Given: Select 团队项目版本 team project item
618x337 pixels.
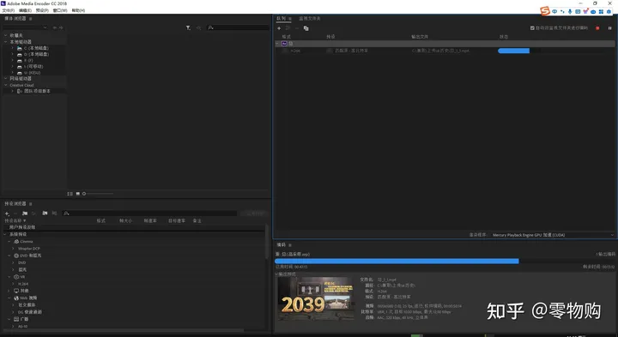Looking at the screenshot, I should [x=37, y=91].
